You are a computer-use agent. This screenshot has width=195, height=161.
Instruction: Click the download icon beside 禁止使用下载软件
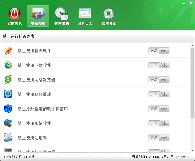point(8,65)
